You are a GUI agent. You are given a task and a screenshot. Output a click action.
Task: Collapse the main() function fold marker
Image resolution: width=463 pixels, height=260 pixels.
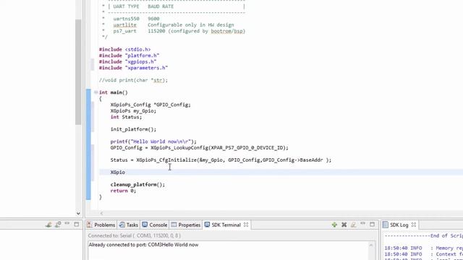[x=95, y=92]
